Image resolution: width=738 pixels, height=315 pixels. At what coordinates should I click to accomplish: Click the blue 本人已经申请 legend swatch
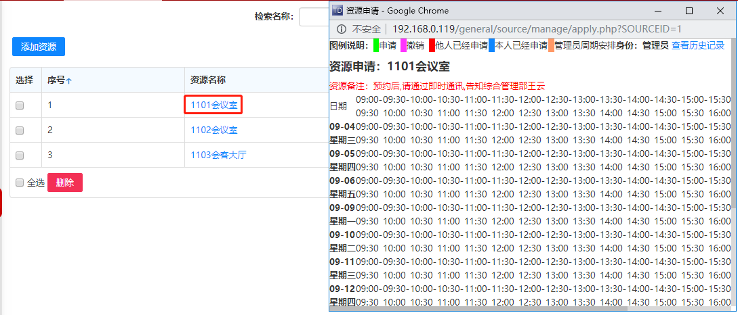tap(491, 45)
